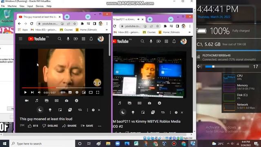The image size is (261, 147).
Task: Click music note icon below left player
Action: point(37,100)
